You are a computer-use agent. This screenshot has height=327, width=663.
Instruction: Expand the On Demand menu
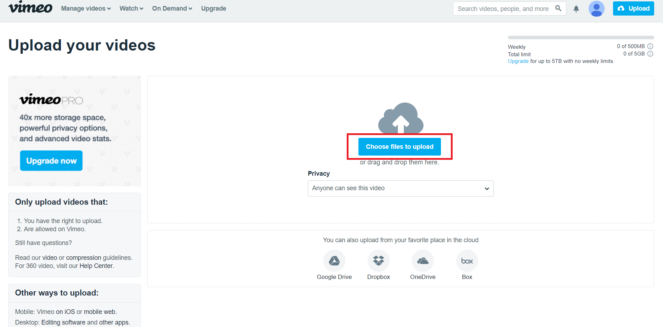pos(172,8)
